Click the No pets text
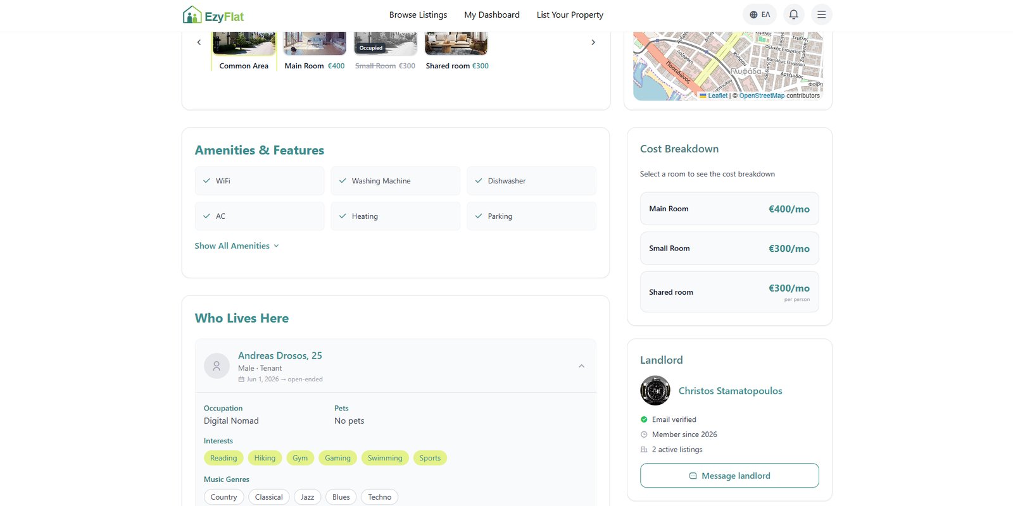Viewport: 1013px width, 506px height. click(349, 421)
